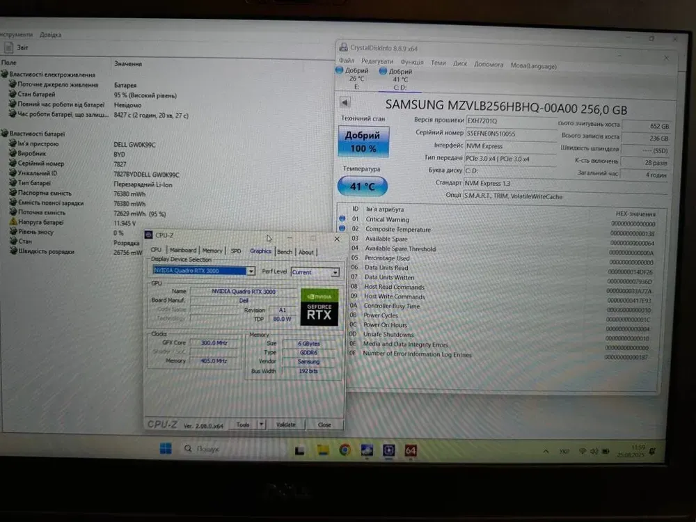Click the 41 °C temperature indicator
The height and width of the screenshot is (522, 696).
click(362, 187)
